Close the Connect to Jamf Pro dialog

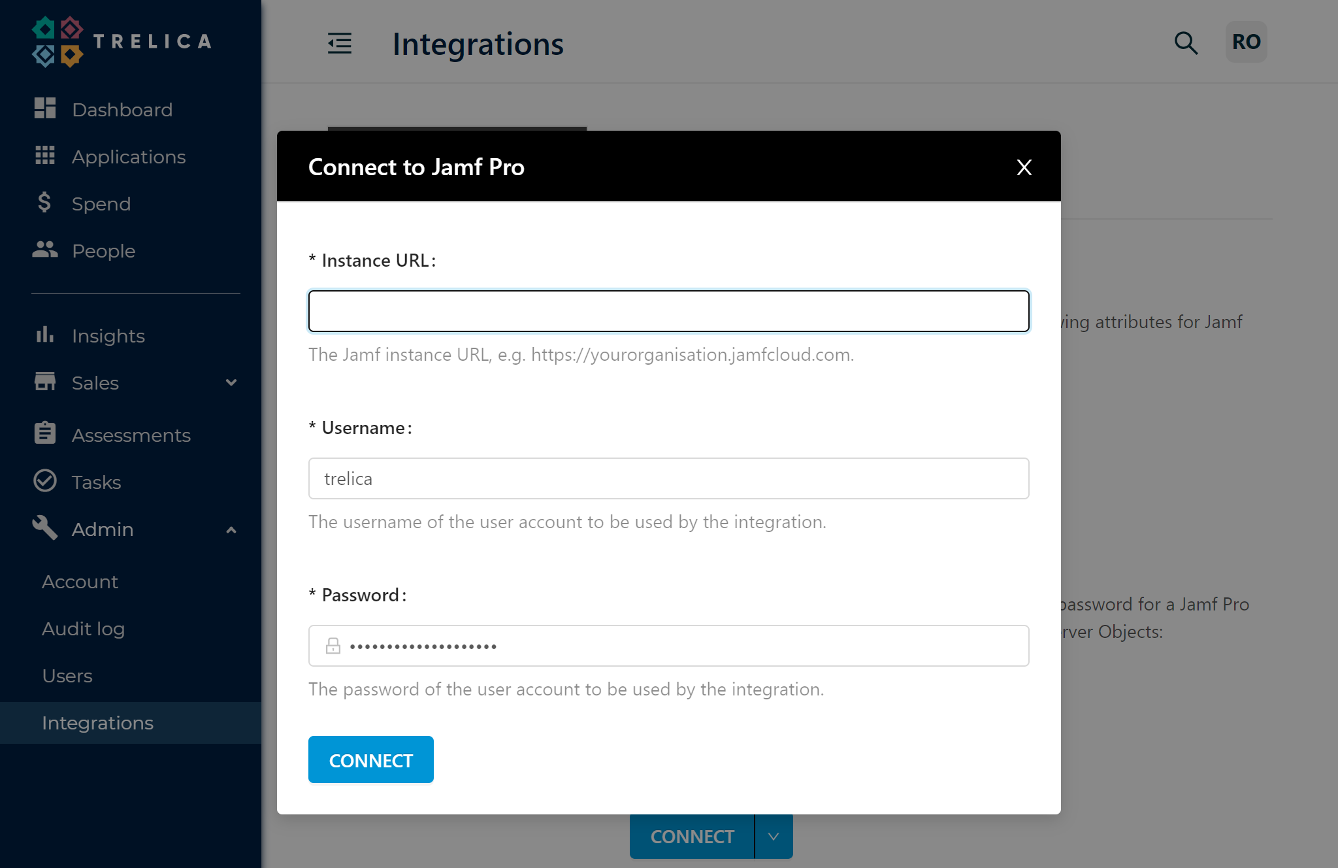(1024, 167)
